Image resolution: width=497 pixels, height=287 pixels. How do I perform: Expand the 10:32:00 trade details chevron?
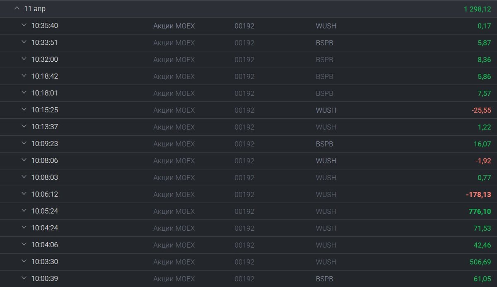pyautogui.click(x=24, y=59)
